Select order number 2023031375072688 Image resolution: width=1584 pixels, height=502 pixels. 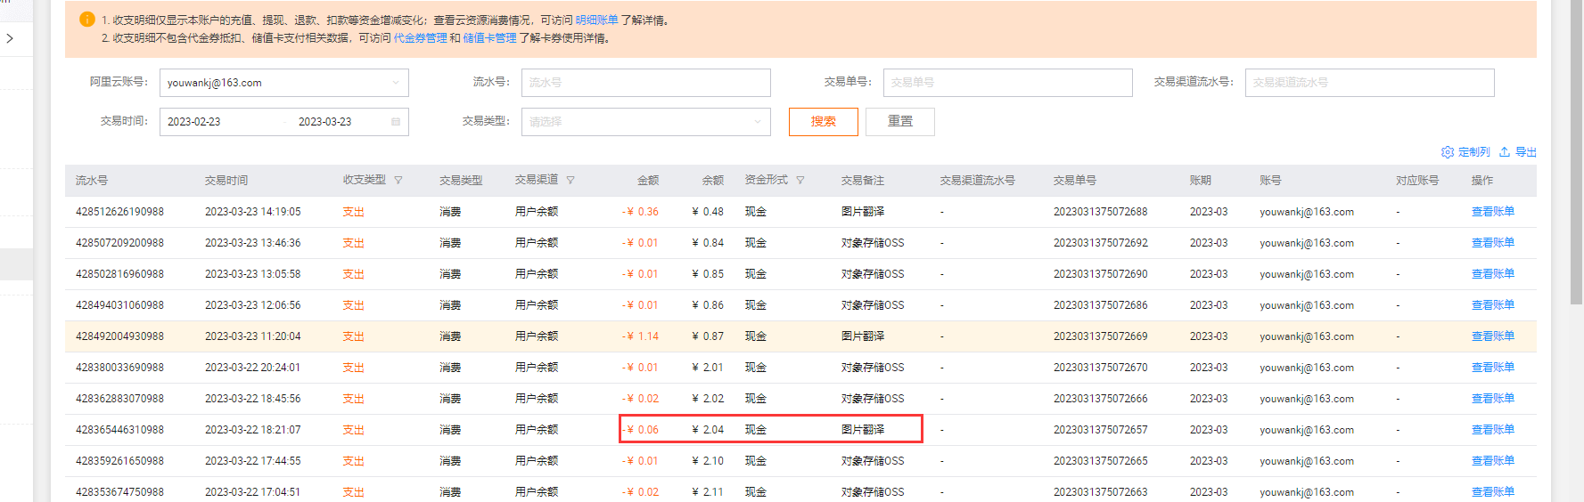click(x=1101, y=212)
